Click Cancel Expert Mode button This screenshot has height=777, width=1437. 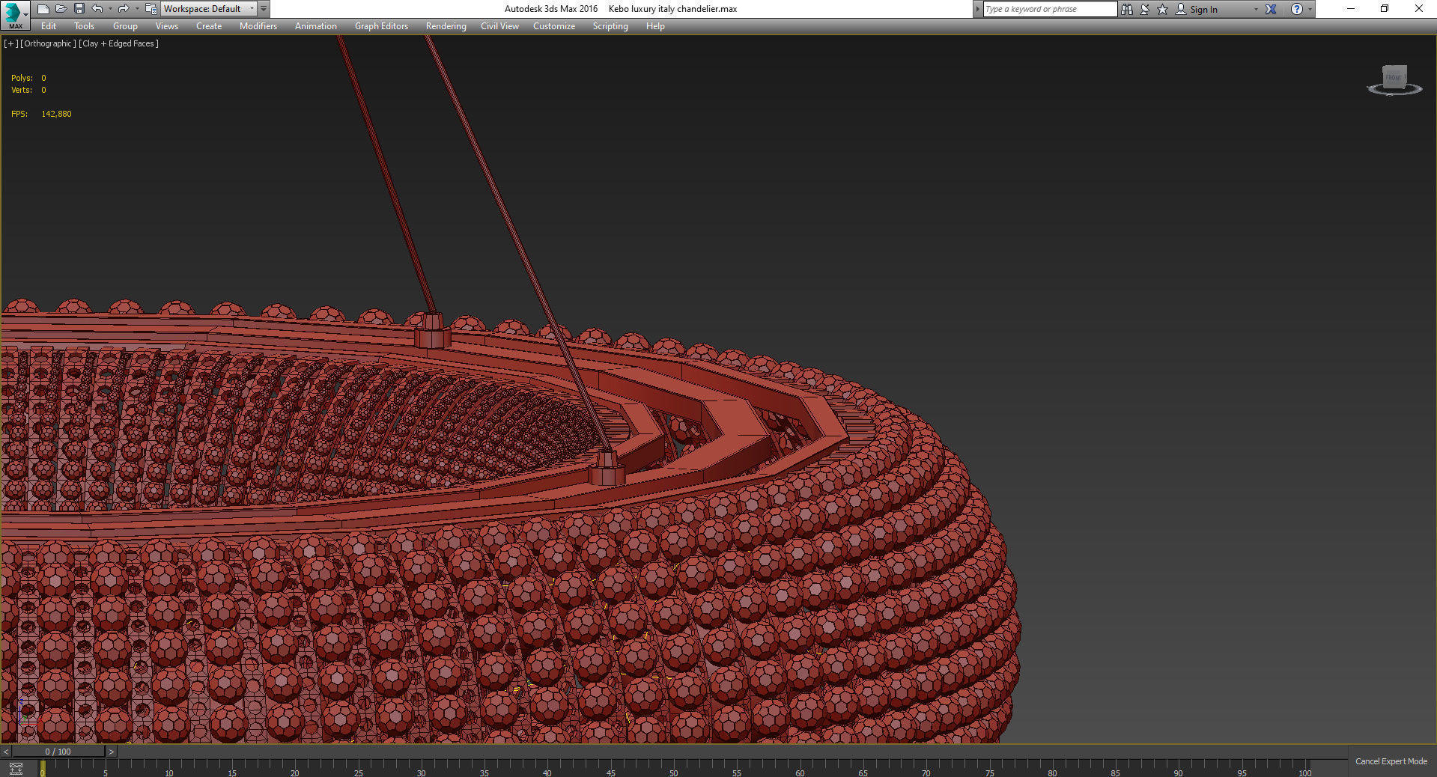1391,761
